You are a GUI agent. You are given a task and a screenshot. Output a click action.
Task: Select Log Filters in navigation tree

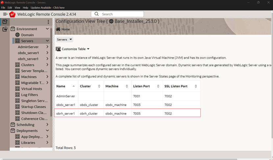click(x=30, y=95)
